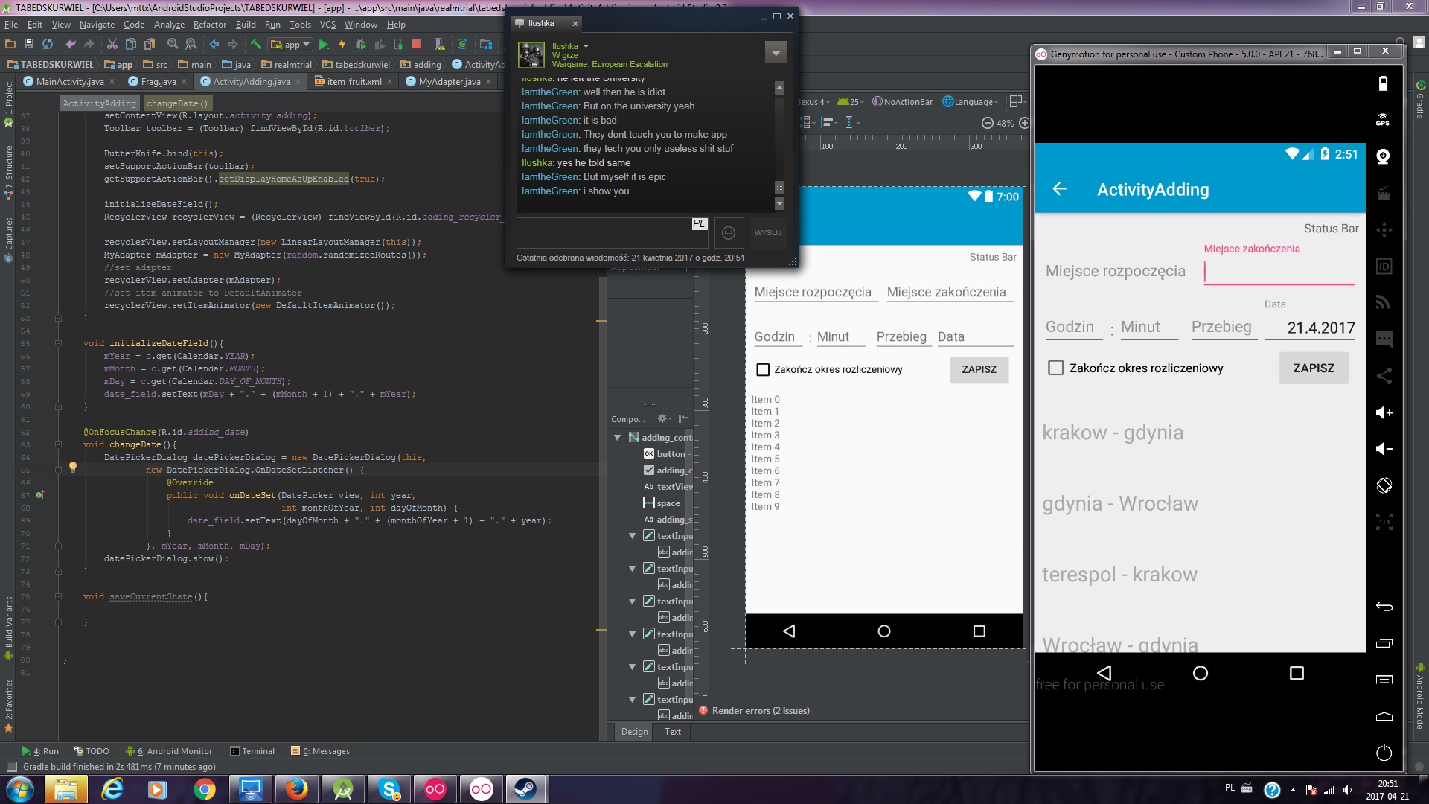Click Genymotion volume up icon
1429x804 pixels.
coord(1384,412)
